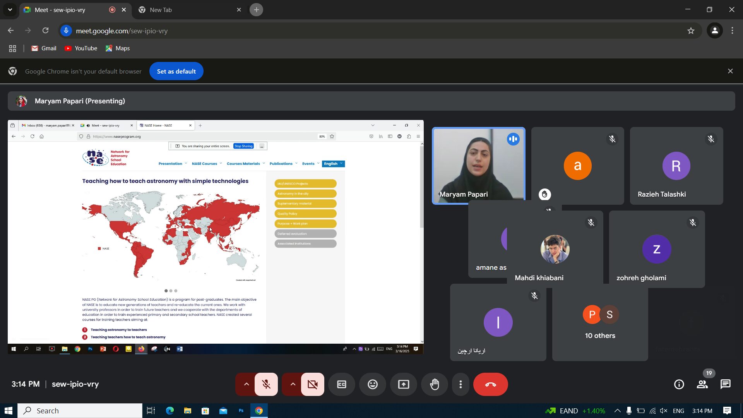Image resolution: width=743 pixels, height=418 pixels.
Task: Bookmark this page with the star icon
Action: [x=691, y=31]
